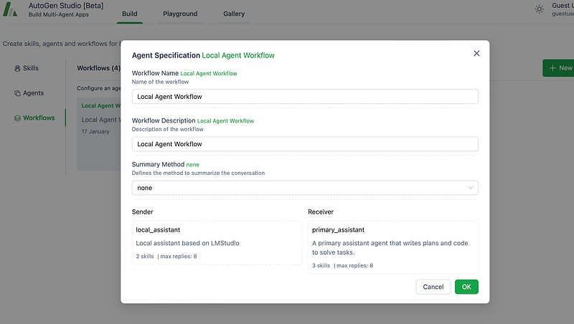Click the 'Agent Specification' dialog title
Screen dimensions: 574x324
pyautogui.click(x=166, y=55)
